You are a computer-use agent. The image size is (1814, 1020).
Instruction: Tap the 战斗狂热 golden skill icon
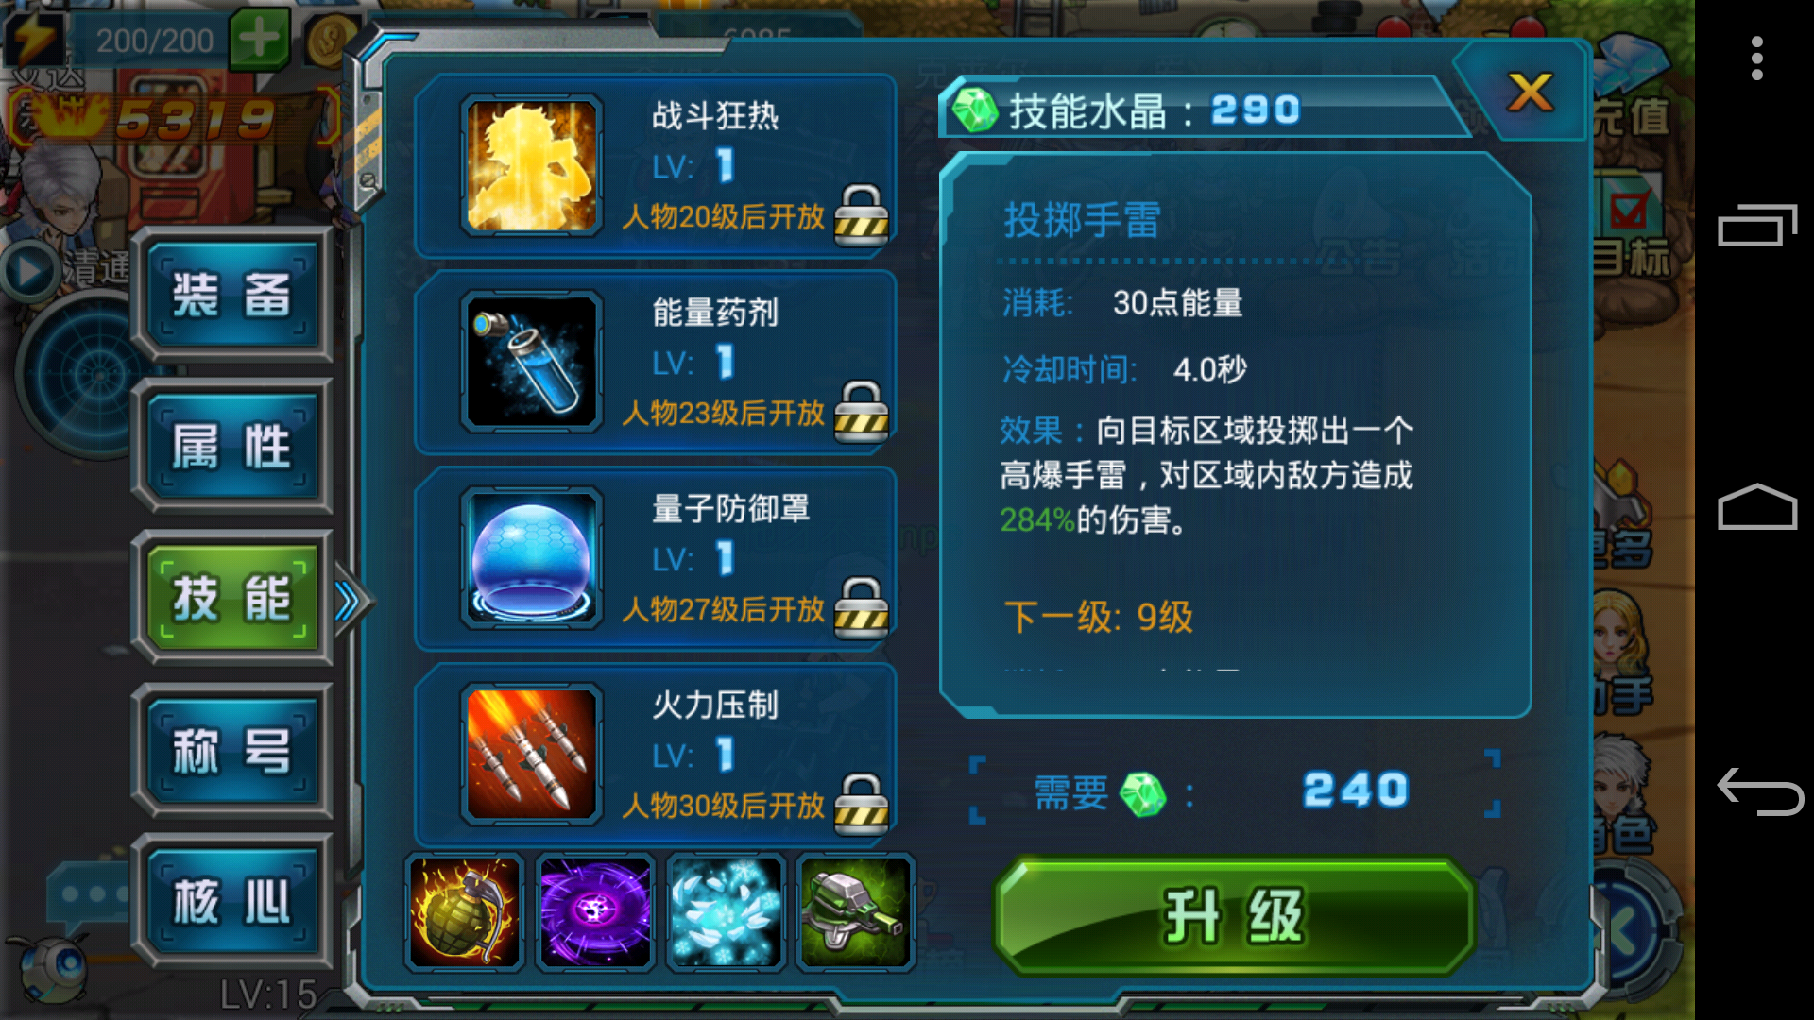click(x=532, y=166)
